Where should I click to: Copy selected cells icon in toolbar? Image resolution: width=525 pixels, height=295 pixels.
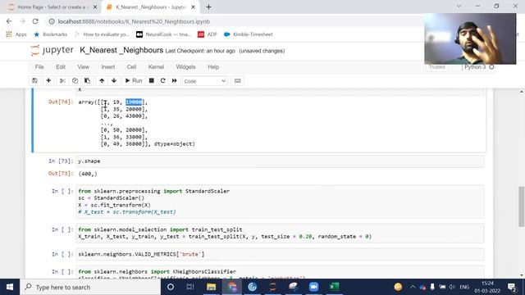pyautogui.click(x=75, y=80)
